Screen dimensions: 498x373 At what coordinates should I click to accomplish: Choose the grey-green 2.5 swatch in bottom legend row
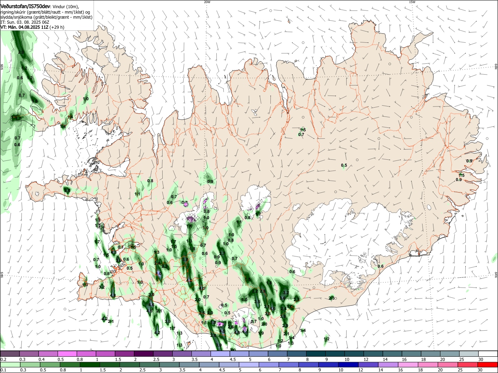pos(149,365)
